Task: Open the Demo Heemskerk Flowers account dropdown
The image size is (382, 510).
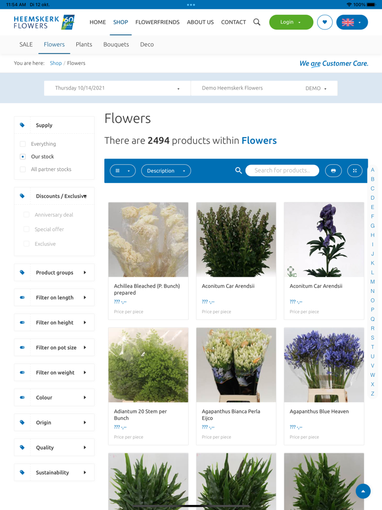Action: point(264,88)
